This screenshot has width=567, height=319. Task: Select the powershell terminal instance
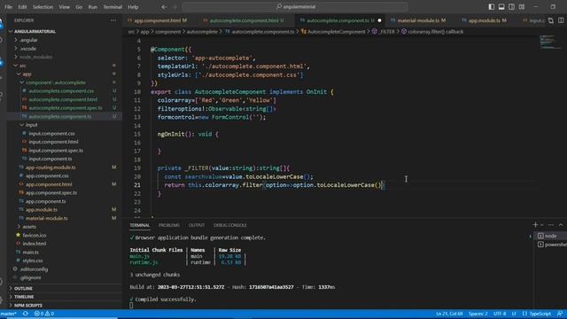click(x=551, y=245)
